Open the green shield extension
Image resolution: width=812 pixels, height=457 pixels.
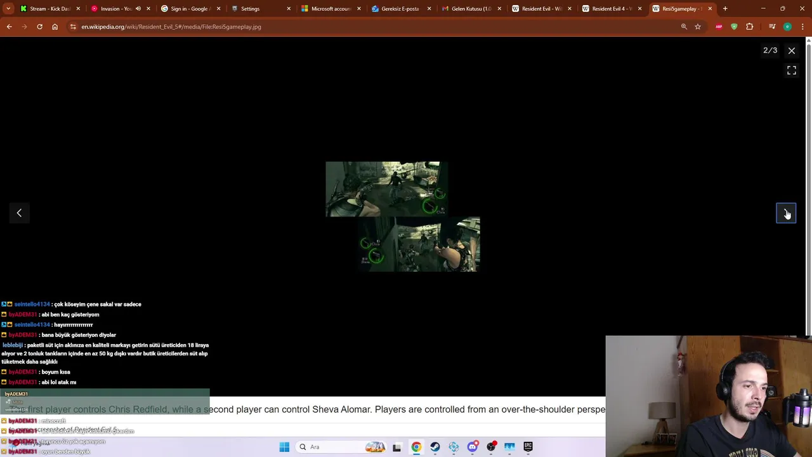click(734, 27)
